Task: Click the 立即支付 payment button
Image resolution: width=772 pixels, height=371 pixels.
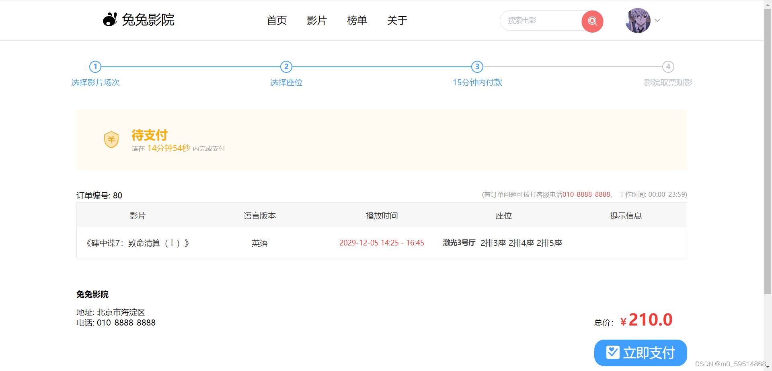Action: tap(641, 352)
